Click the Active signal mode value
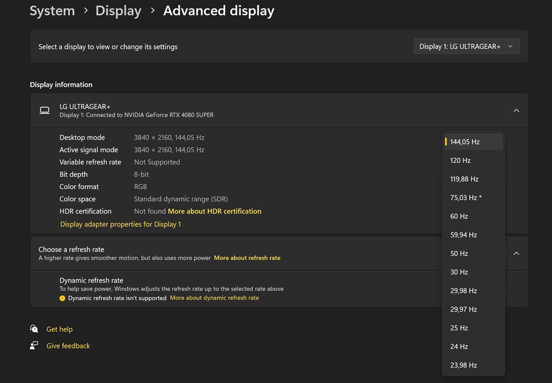552x383 pixels. (169, 150)
